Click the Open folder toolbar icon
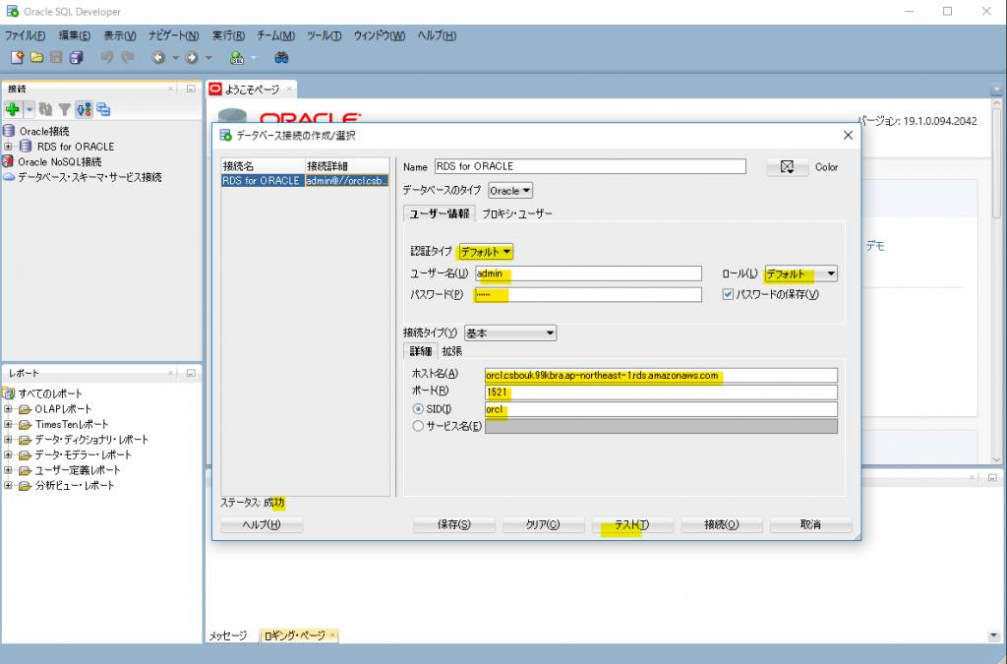This screenshot has width=1007, height=664. 36,58
